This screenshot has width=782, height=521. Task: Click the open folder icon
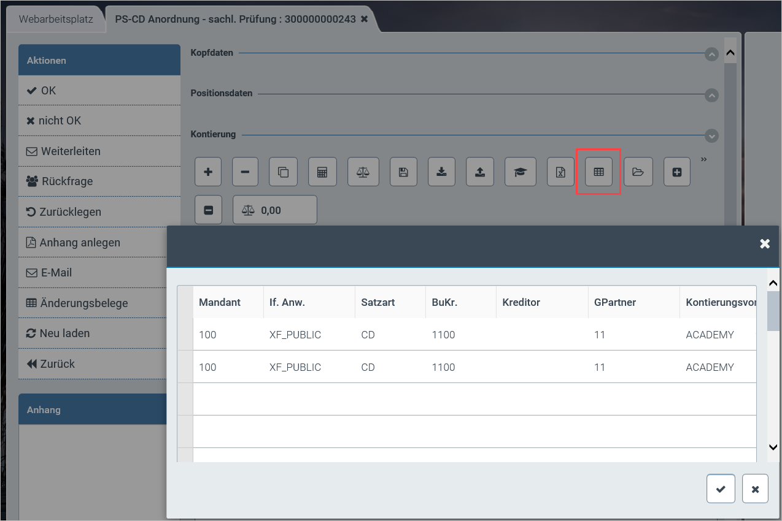pos(638,172)
